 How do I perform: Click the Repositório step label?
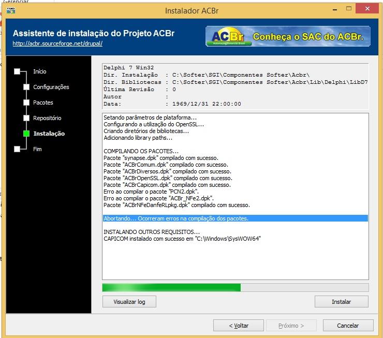(x=47, y=118)
